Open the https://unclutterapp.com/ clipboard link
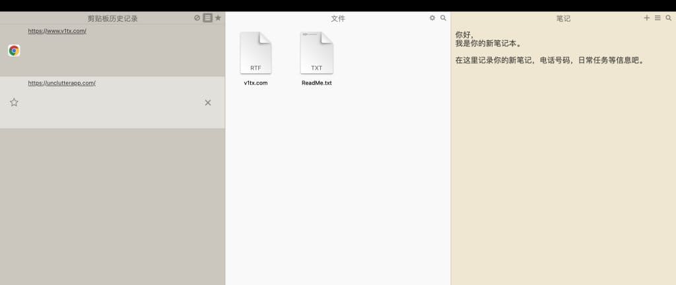This screenshot has width=676, height=285. click(x=61, y=83)
